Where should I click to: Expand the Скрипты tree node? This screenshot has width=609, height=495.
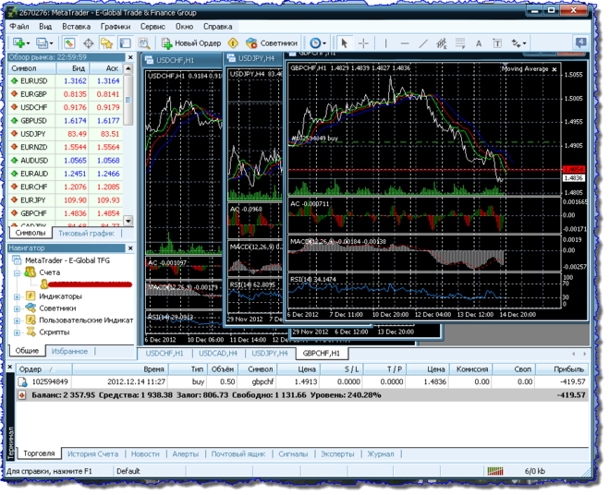tap(17, 332)
